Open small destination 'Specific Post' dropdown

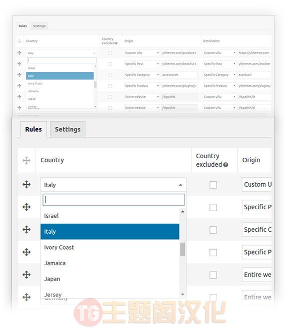click(x=219, y=64)
